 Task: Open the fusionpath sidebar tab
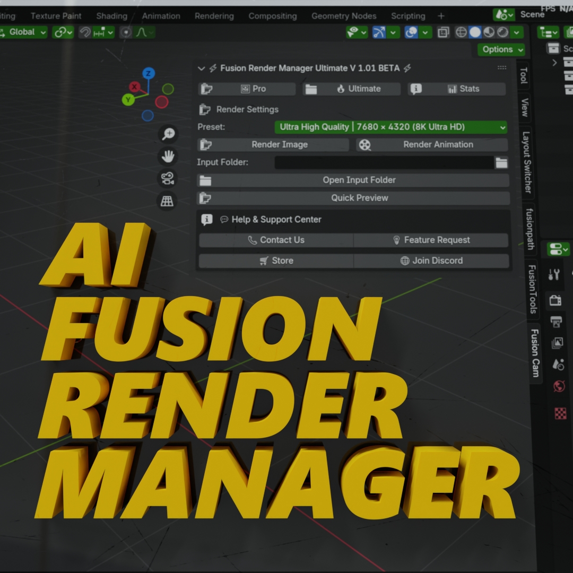coord(529,229)
